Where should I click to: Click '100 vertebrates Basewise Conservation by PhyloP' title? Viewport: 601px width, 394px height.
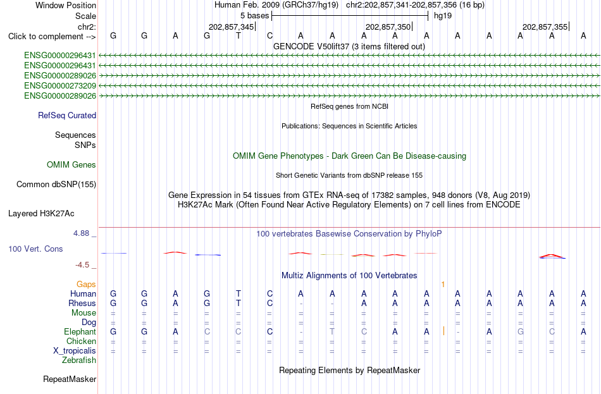[349, 234]
